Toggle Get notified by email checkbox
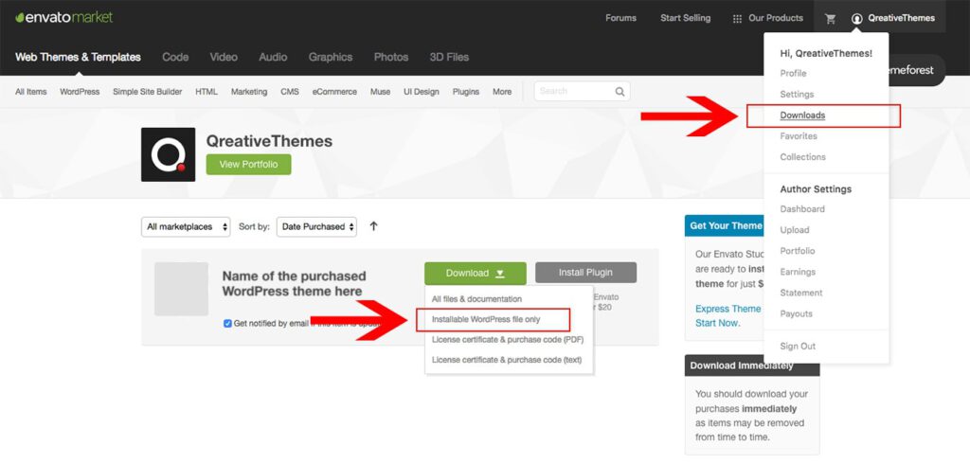This screenshot has height=464, width=970. 227,324
